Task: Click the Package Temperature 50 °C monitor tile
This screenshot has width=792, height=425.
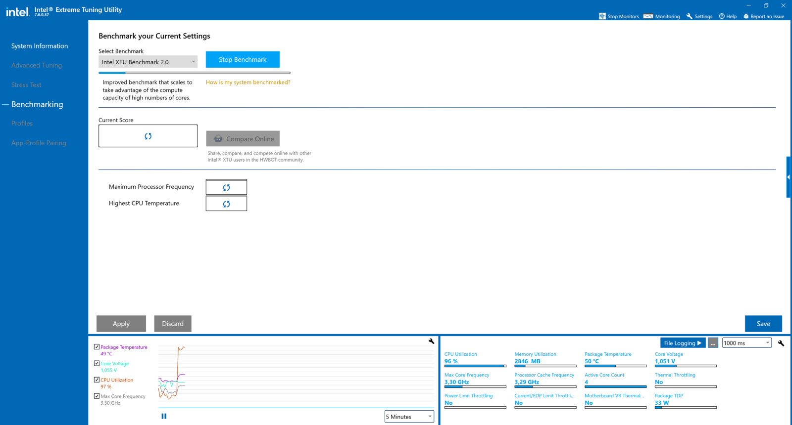Action: (615, 360)
